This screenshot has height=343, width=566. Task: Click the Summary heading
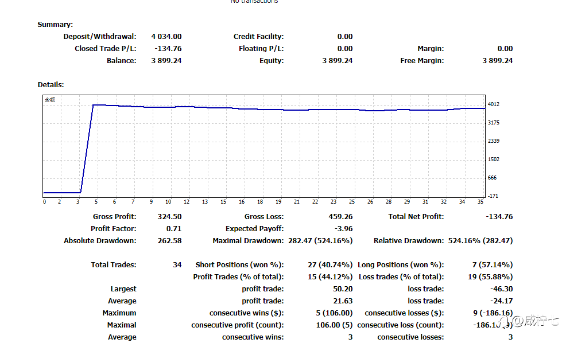point(55,25)
